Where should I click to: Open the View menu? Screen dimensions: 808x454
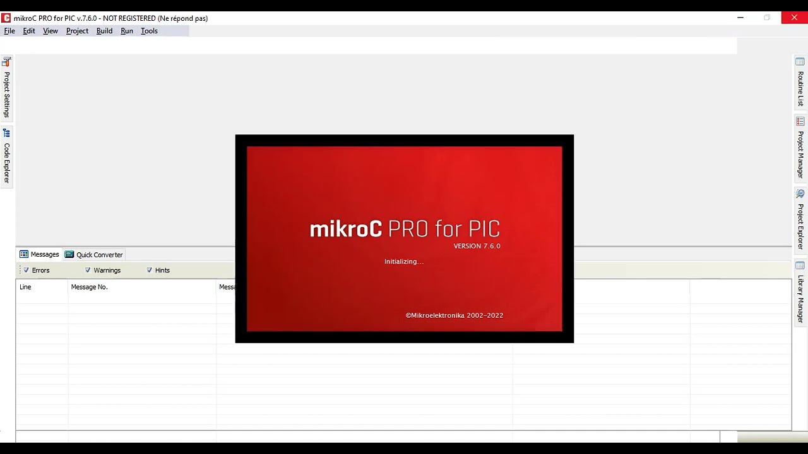(x=50, y=31)
